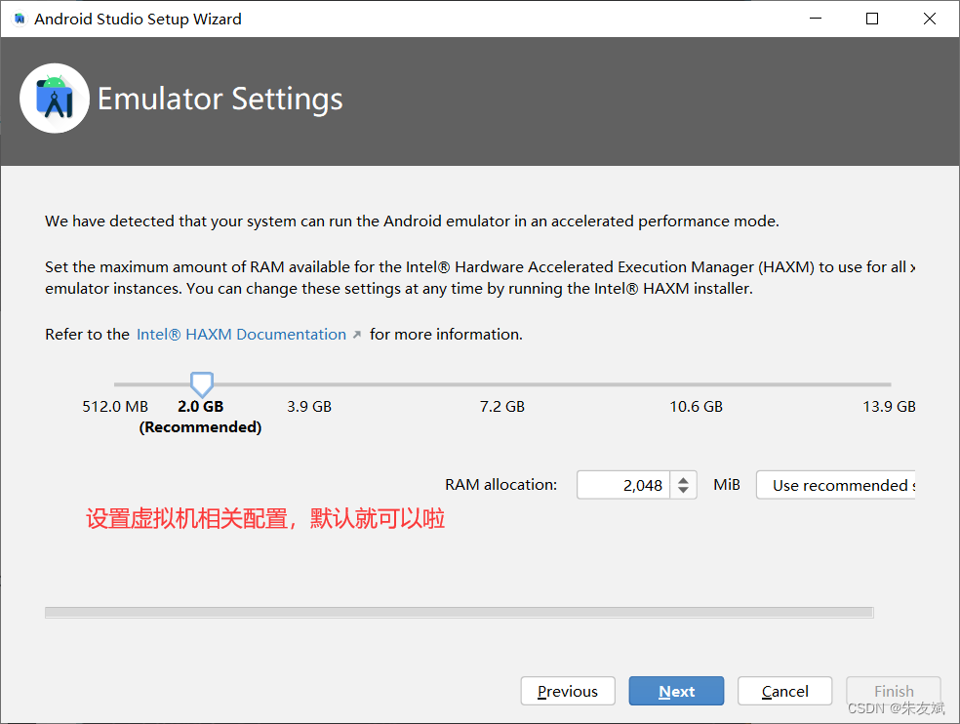
Task: Click into the RAM allocation value field
Action: (x=623, y=485)
